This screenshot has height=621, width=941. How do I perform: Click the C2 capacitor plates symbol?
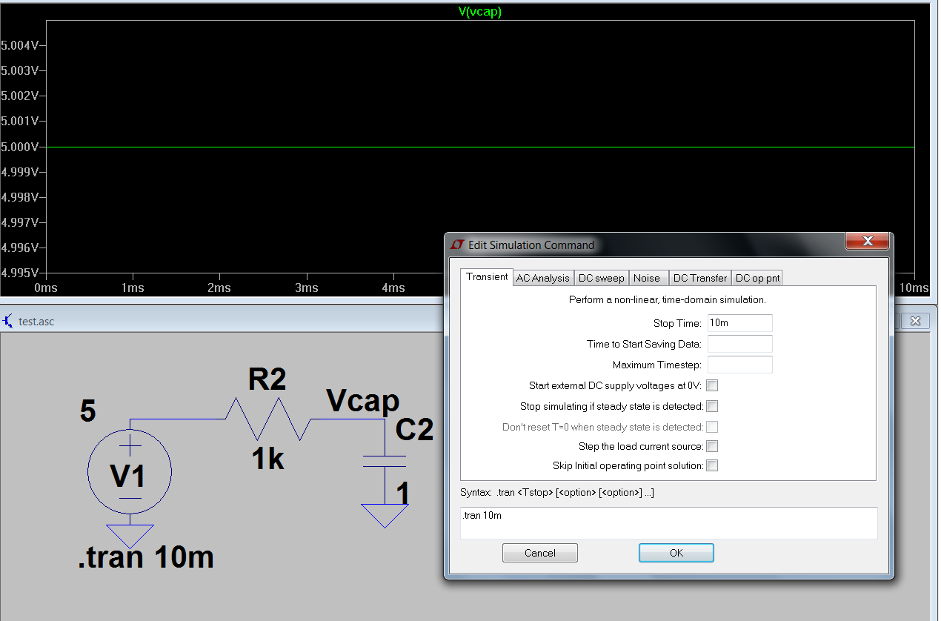(x=385, y=461)
